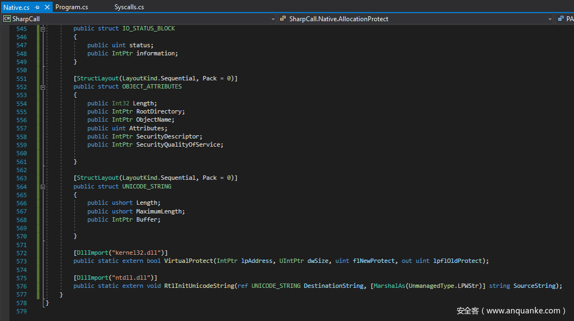574x321 pixels.
Task: Select the Native.cs tab
Action: pyautogui.click(x=16, y=7)
